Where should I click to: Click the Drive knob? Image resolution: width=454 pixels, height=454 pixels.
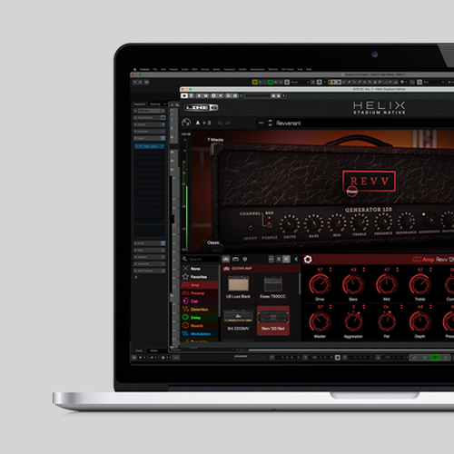pyautogui.click(x=320, y=284)
